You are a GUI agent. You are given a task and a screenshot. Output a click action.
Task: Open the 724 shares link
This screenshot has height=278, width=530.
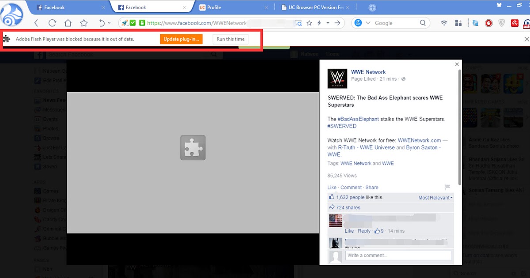click(348, 207)
